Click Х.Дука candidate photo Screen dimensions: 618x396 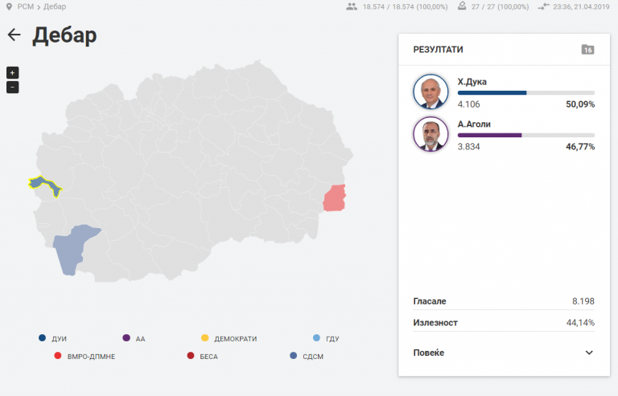(x=431, y=92)
